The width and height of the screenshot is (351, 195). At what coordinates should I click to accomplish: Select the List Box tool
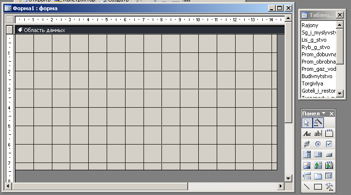click(x=318, y=154)
